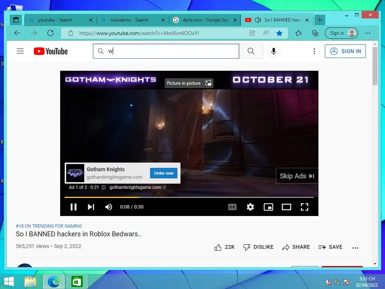385x289 pixels.
Task: Click the video title So I BANNED hackers
Action: (x=79, y=234)
